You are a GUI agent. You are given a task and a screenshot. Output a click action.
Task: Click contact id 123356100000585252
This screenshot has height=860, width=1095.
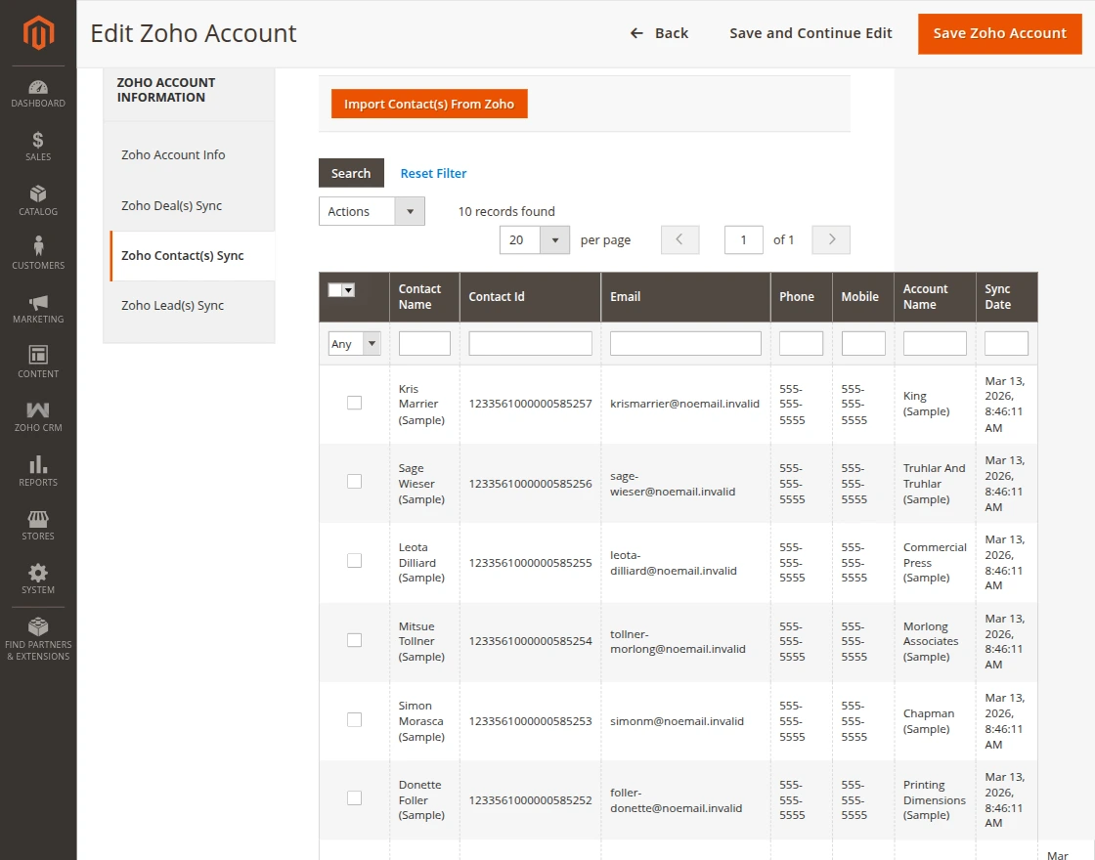(x=530, y=800)
